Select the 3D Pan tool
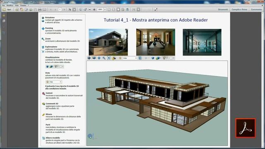This screenshot has height=149, width=265. point(99,58)
